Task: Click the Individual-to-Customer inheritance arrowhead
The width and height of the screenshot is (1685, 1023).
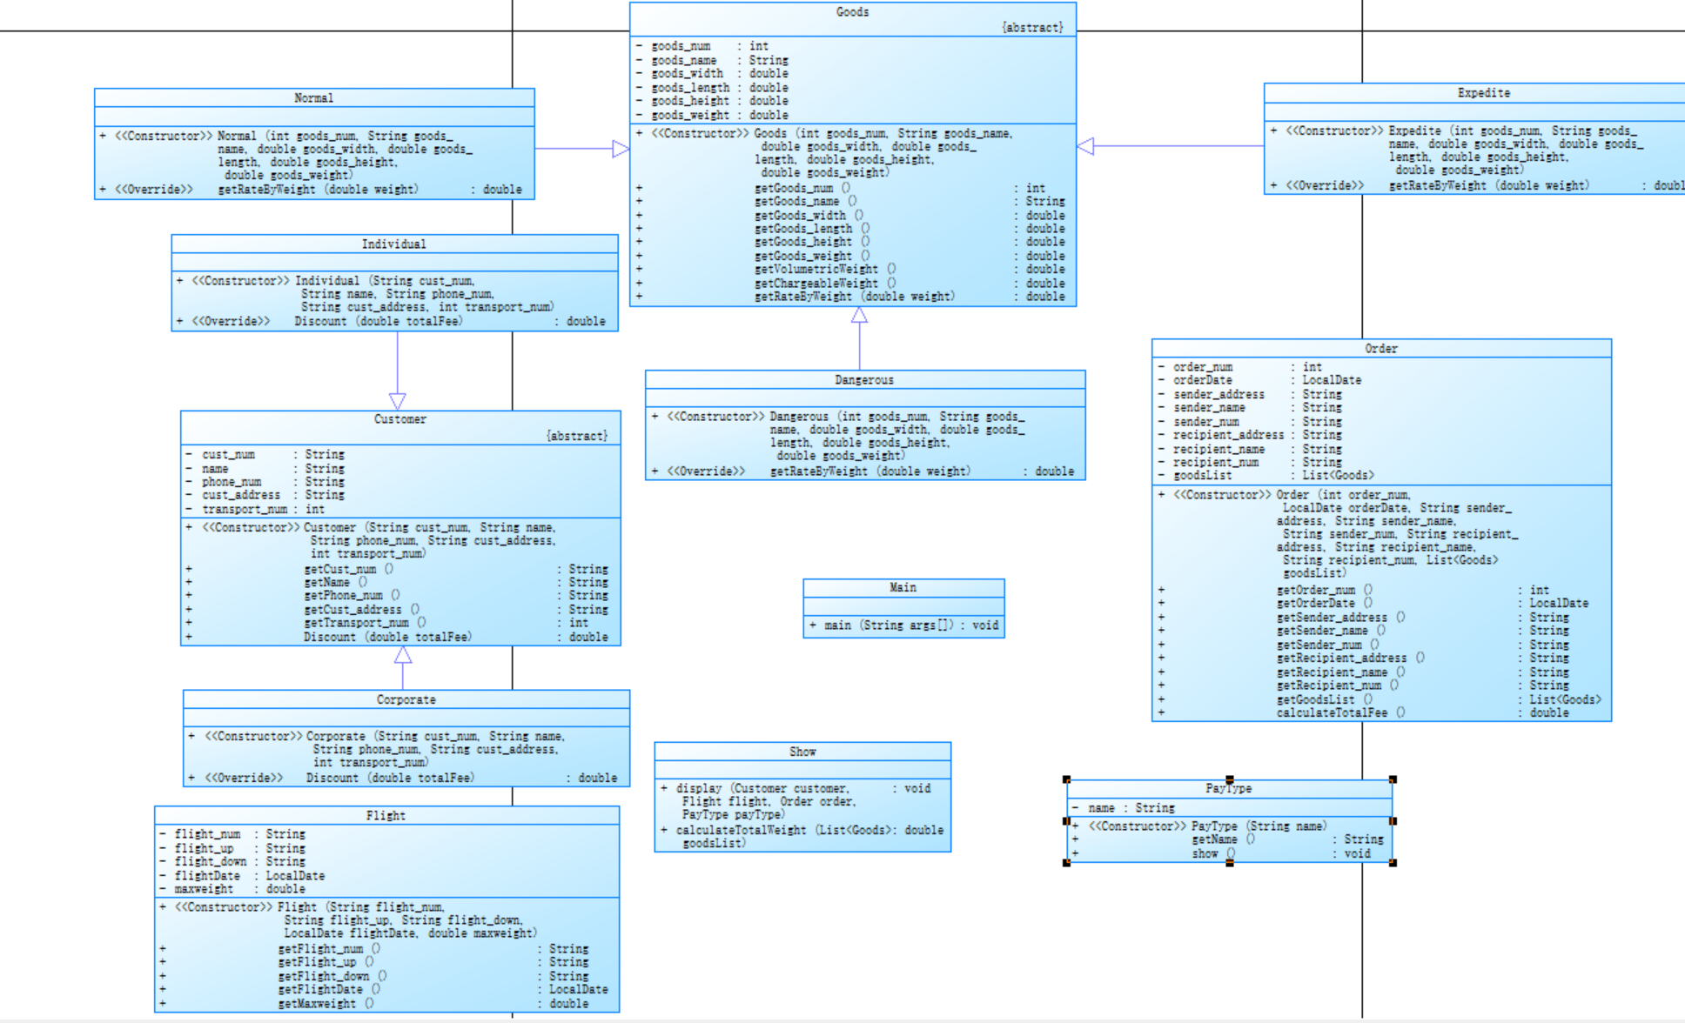Action: (398, 401)
